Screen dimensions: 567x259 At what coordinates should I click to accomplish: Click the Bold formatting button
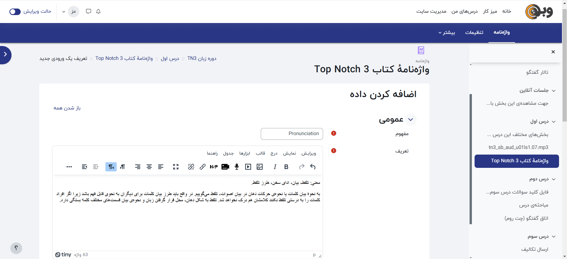[x=286, y=167]
